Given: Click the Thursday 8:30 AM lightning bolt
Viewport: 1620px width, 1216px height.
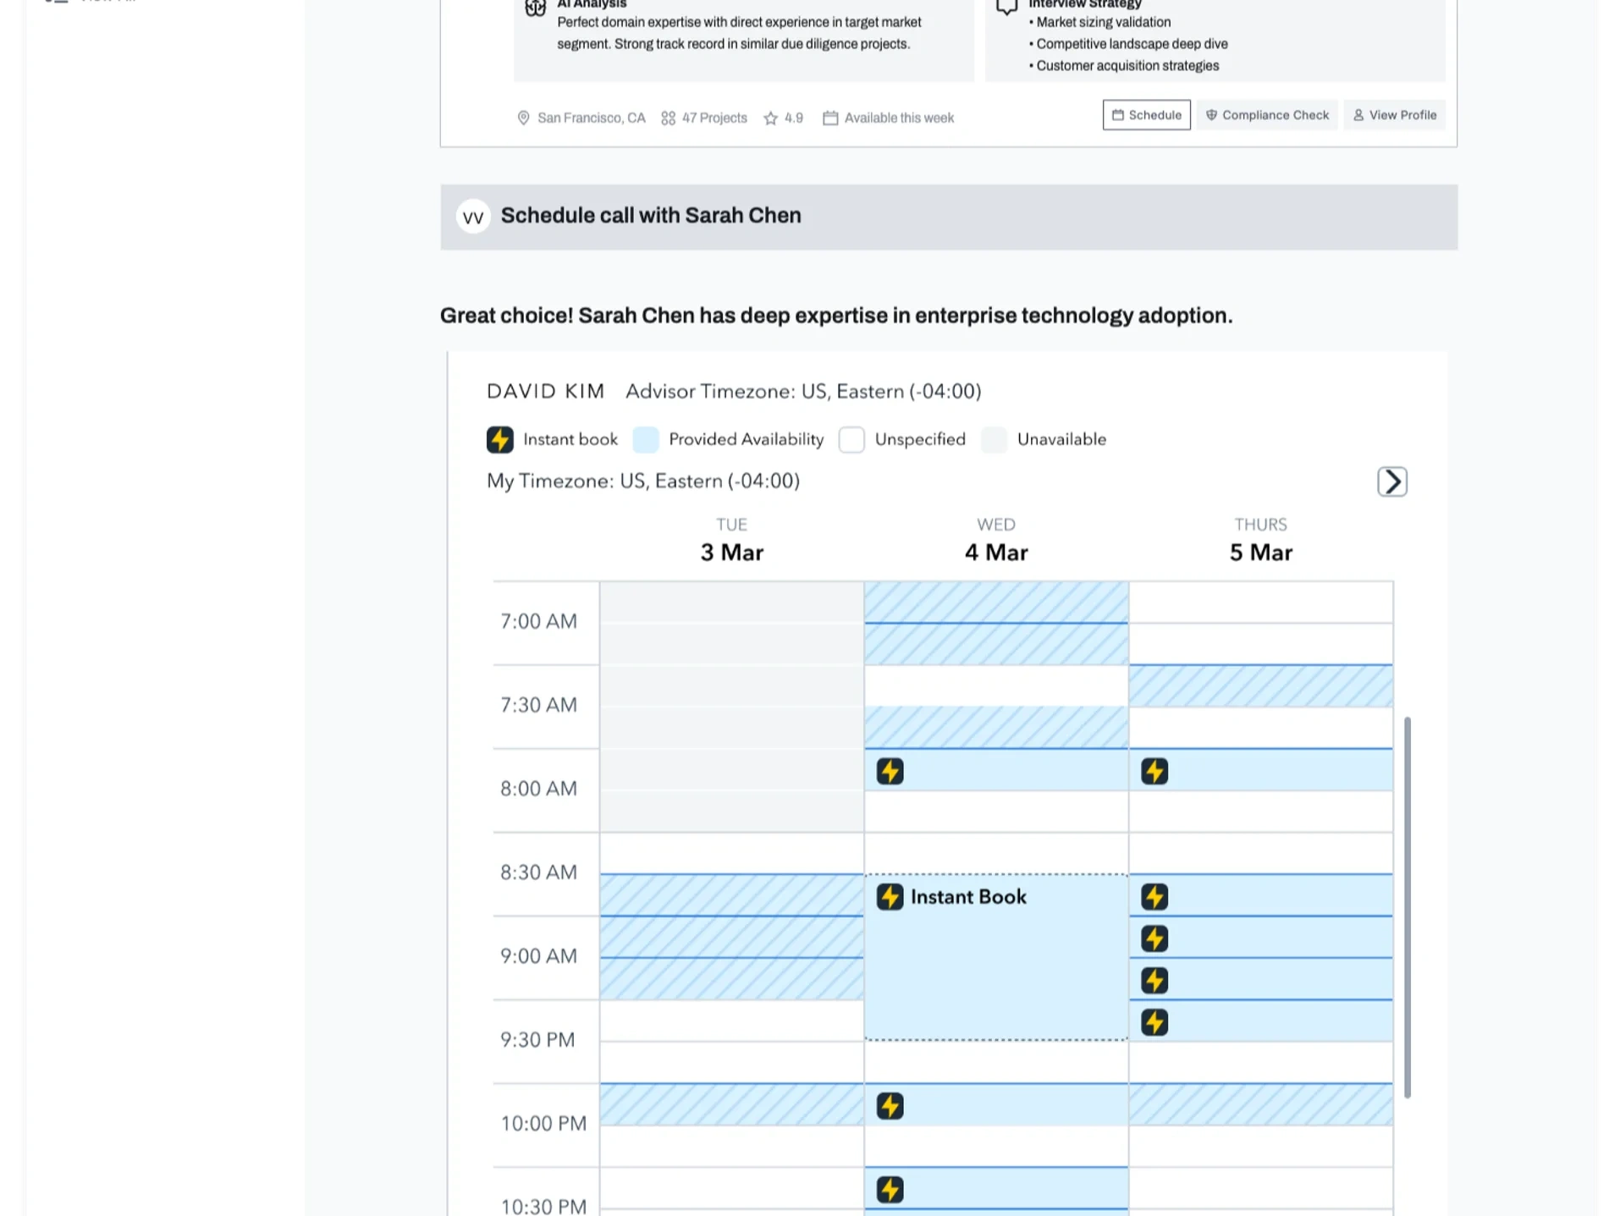Looking at the screenshot, I should (1154, 896).
